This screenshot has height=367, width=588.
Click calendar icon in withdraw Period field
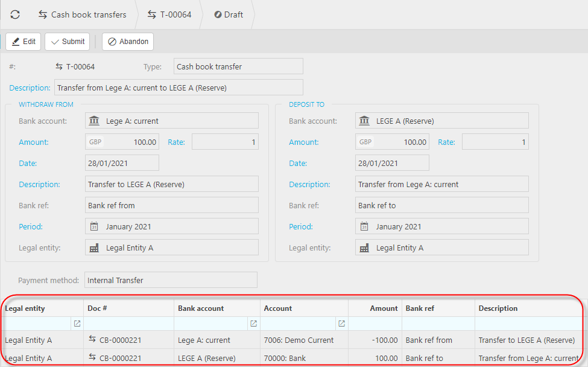tap(94, 226)
